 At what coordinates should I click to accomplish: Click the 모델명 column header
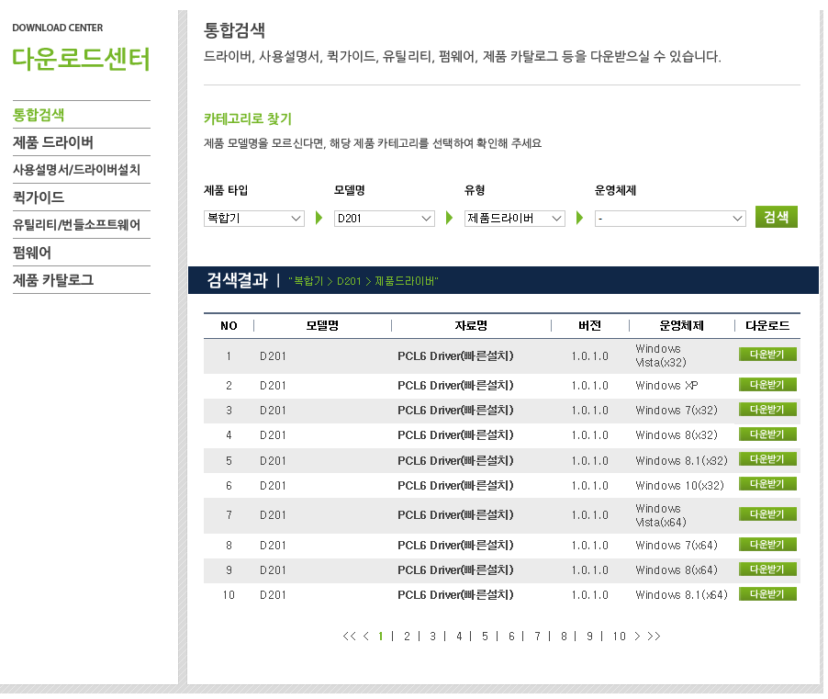click(x=322, y=325)
